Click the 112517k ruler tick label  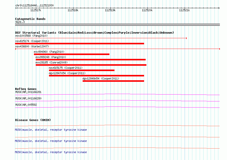(36, 10)
